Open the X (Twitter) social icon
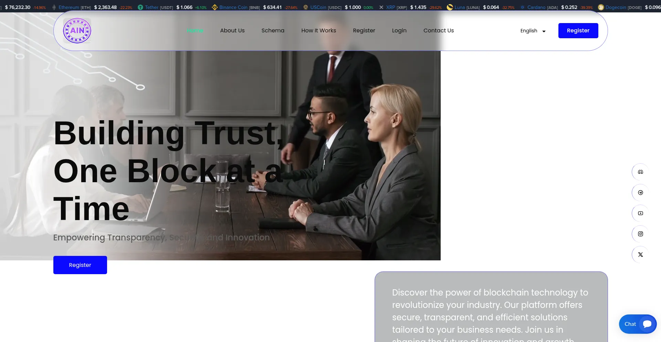Screen dimensions: 661x342 coord(640,255)
